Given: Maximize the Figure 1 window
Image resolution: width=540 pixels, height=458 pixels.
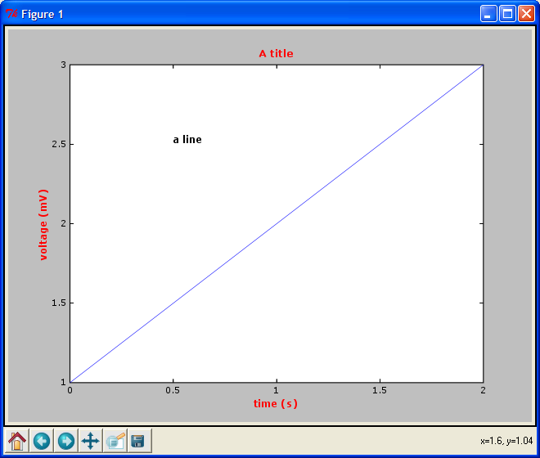Looking at the screenshot, I should pos(507,14).
